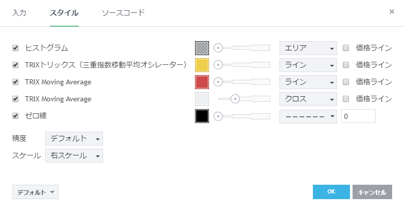Click the ヒストグラム line width slider
This screenshot has height=212, width=404.
[x=242, y=48]
